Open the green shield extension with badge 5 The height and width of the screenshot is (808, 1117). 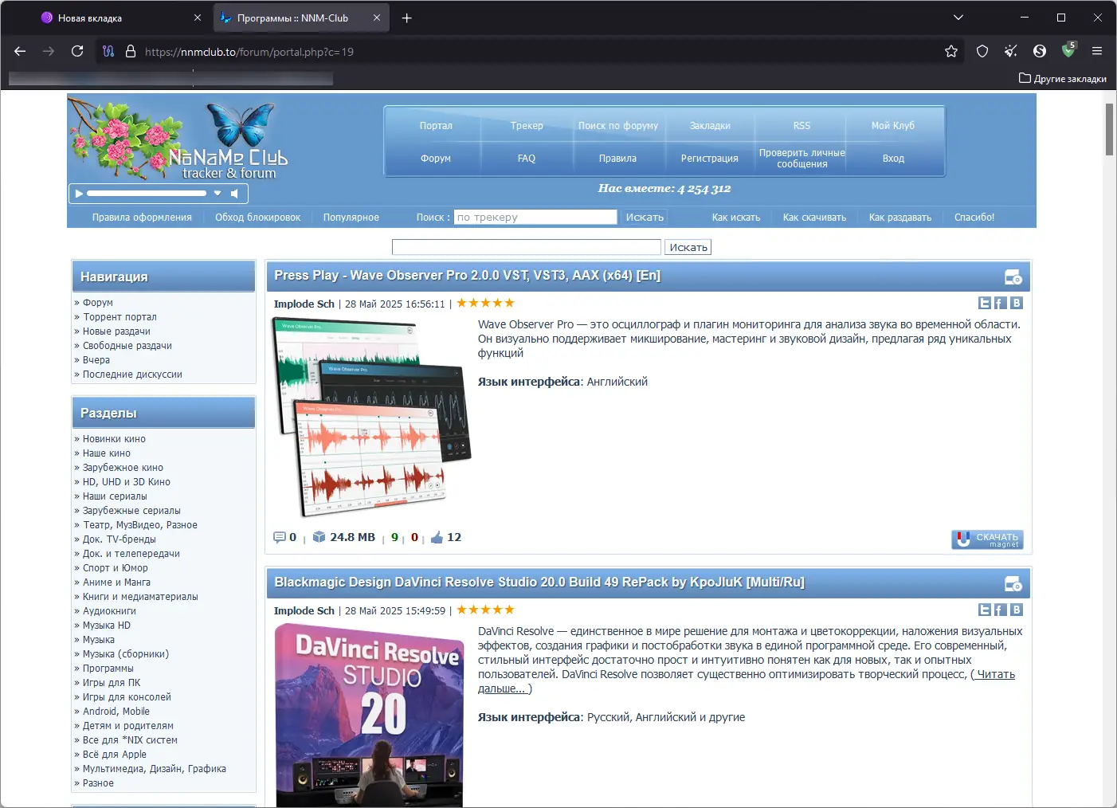pos(1068,50)
